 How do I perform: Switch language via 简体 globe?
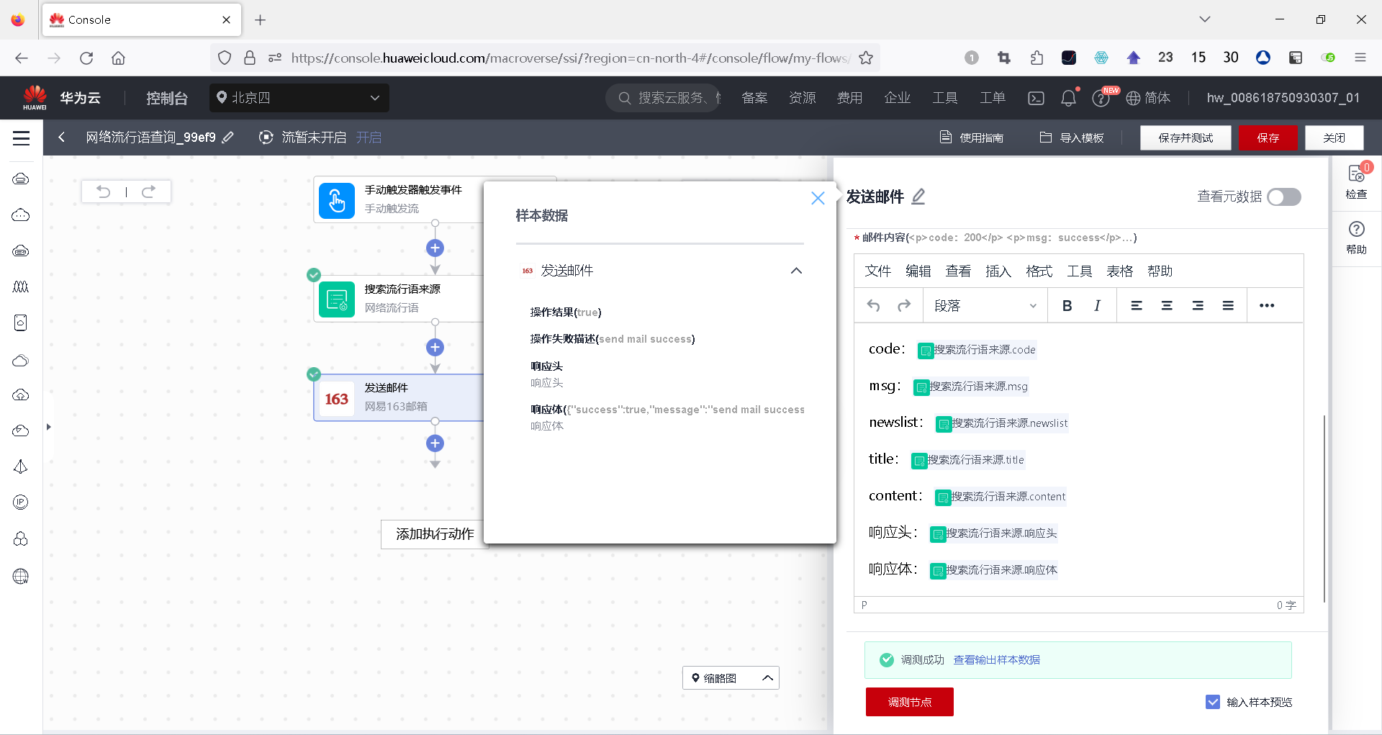coord(1148,98)
